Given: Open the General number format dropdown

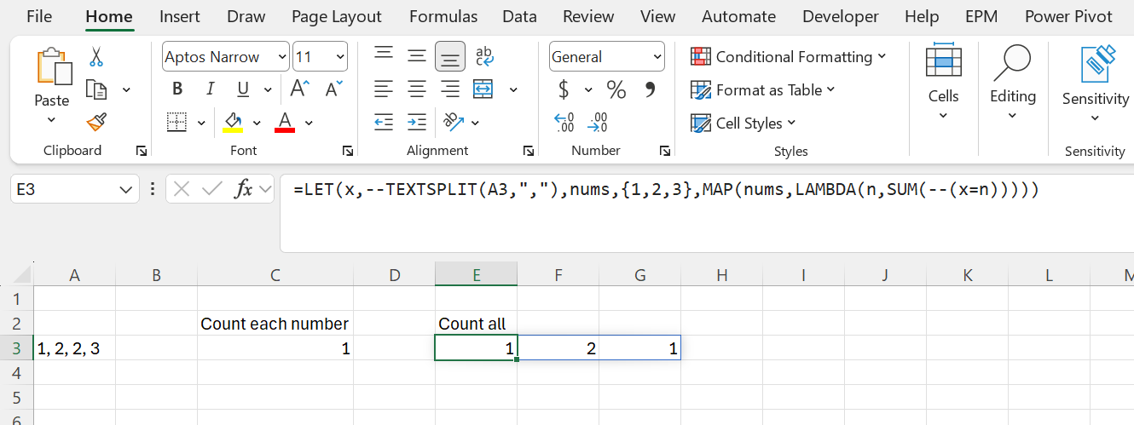Looking at the screenshot, I should point(657,57).
